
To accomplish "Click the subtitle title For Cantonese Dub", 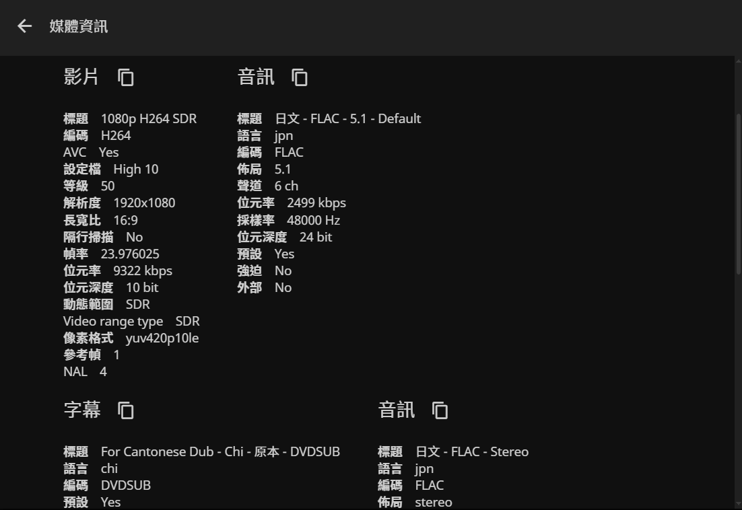I will pos(220,451).
